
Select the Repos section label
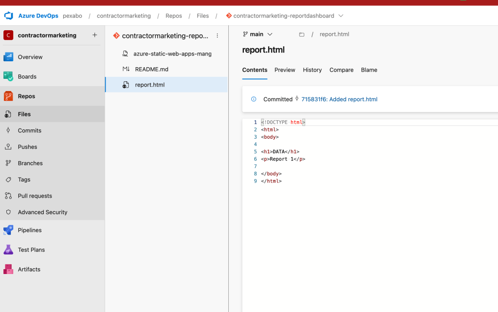tap(26, 96)
